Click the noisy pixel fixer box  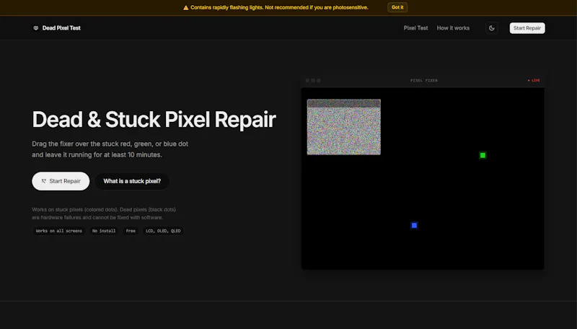(x=344, y=127)
